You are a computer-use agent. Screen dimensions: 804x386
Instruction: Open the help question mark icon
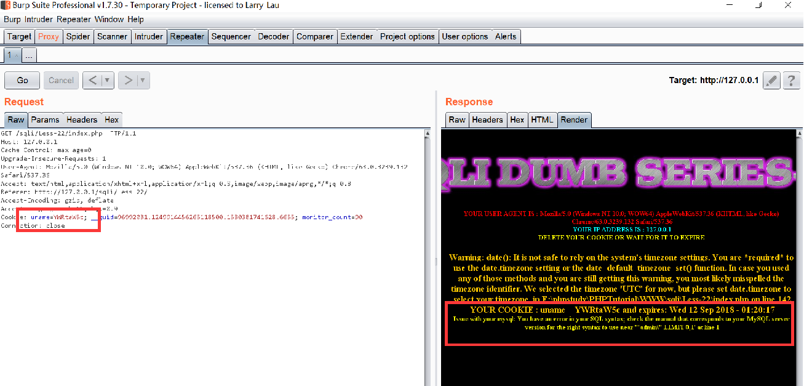[x=791, y=80]
